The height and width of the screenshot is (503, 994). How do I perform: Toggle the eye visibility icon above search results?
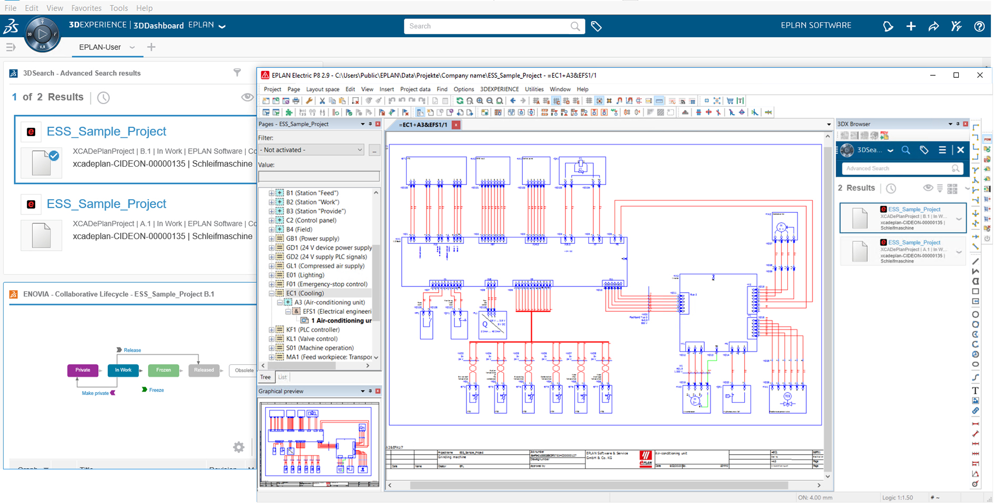point(928,188)
